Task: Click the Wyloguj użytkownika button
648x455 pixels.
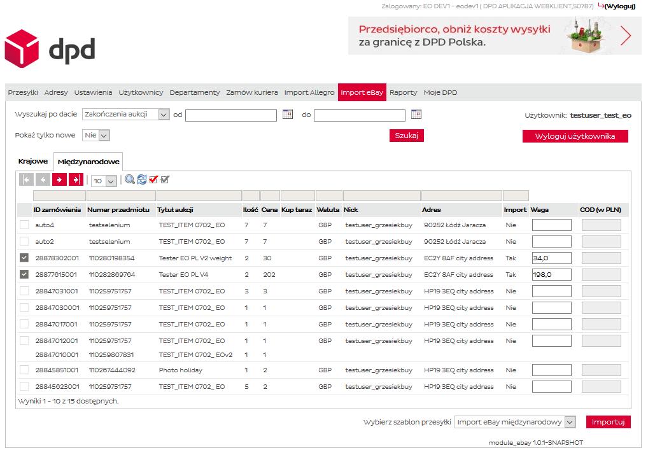Action: coord(575,136)
